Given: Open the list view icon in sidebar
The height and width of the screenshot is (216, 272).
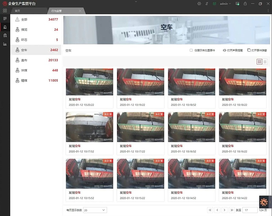Looking at the screenshot, I should [x=5, y=18].
